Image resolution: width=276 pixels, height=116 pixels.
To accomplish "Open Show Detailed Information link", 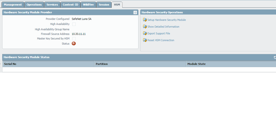I will click(163, 27).
